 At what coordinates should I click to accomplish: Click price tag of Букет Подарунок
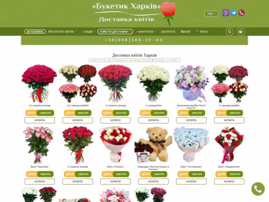[x=229, y=174]
